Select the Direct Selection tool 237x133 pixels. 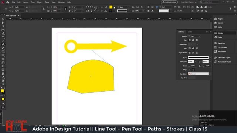coord(3,23)
